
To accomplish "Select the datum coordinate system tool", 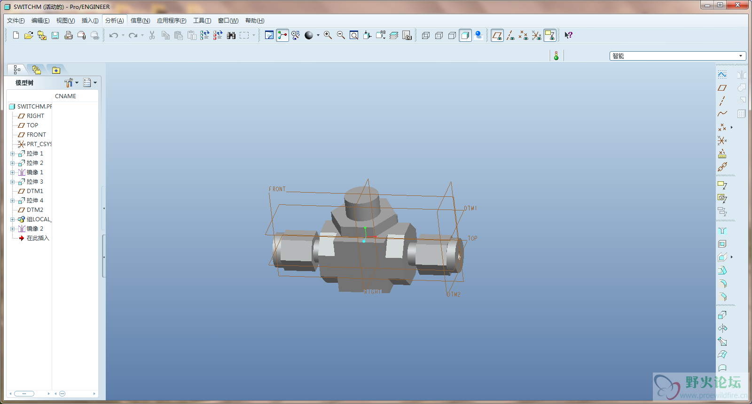I will click(x=722, y=140).
